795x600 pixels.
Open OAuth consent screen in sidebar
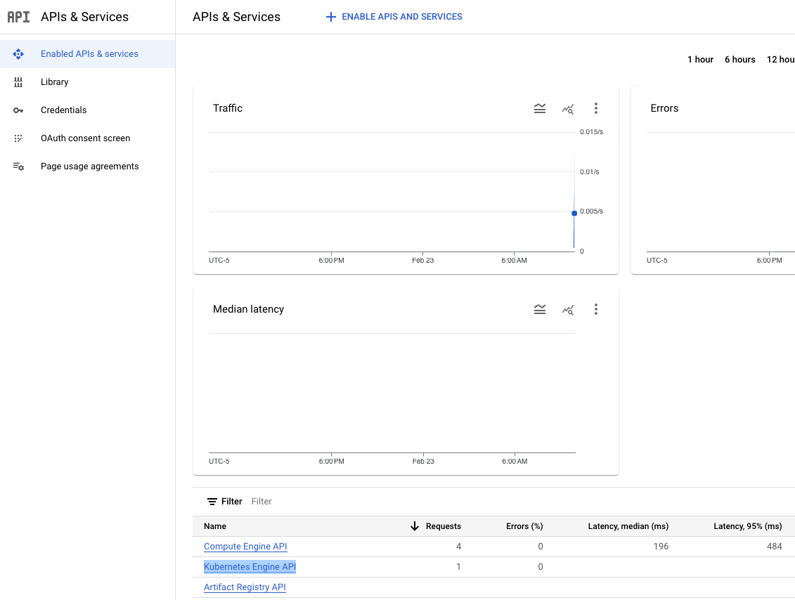point(88,138)
